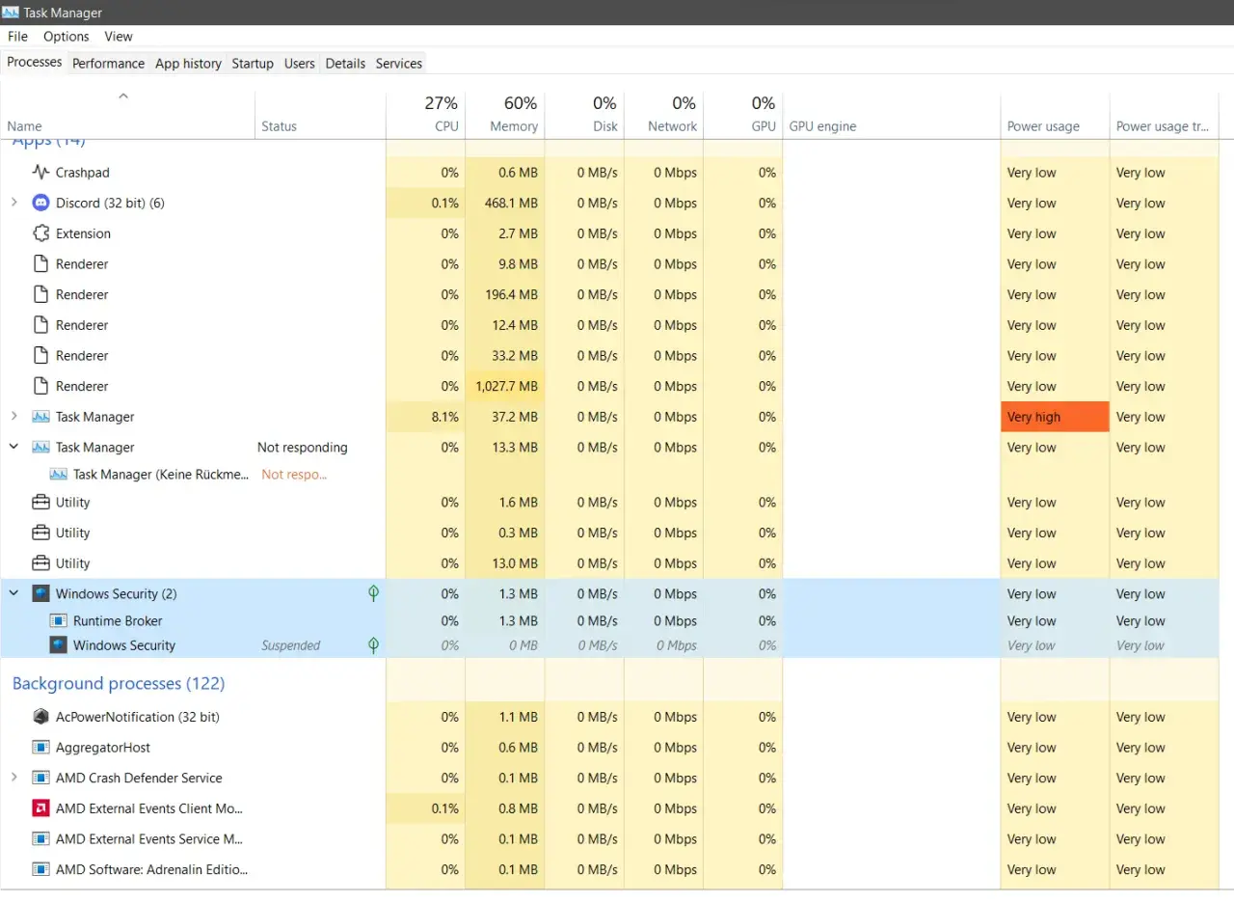Click the AcPowerNotification process icon
Screen dimensions: 1234x903
[x=40, y=717]
